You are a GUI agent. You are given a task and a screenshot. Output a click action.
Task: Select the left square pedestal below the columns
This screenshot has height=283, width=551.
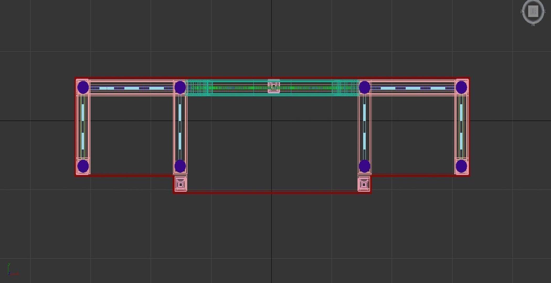pyautogui.click(x=181, y=184)
